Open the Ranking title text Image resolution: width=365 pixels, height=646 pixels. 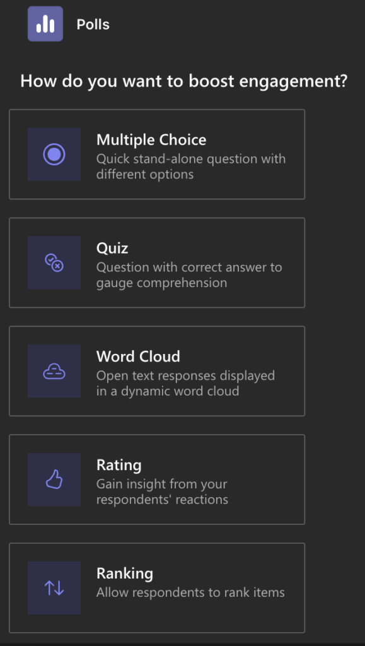tap(125, 573)
